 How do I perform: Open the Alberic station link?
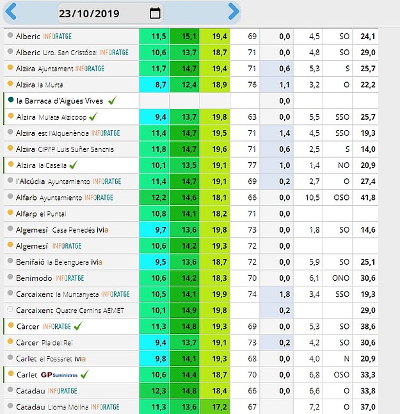[x=28, y=37]
